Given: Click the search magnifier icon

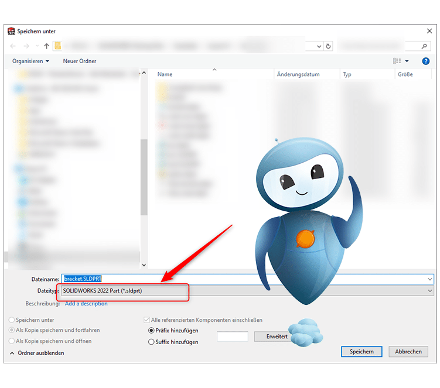Looking at the screenshot, I should pos(425,46).
